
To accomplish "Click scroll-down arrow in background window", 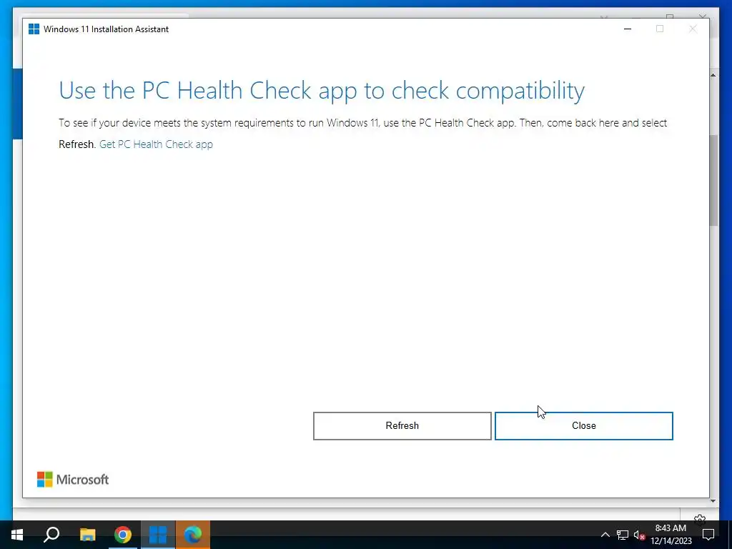I will 713,501.
